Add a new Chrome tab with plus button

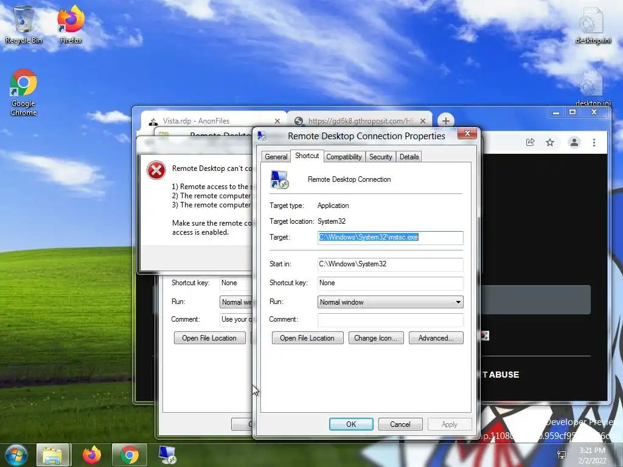pyautogui.click(x=446, y=120)
